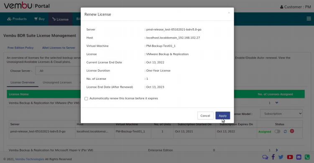
Task: Open the Free Edition Policy link
Action: pyautogui.click(x=20, y=48)
